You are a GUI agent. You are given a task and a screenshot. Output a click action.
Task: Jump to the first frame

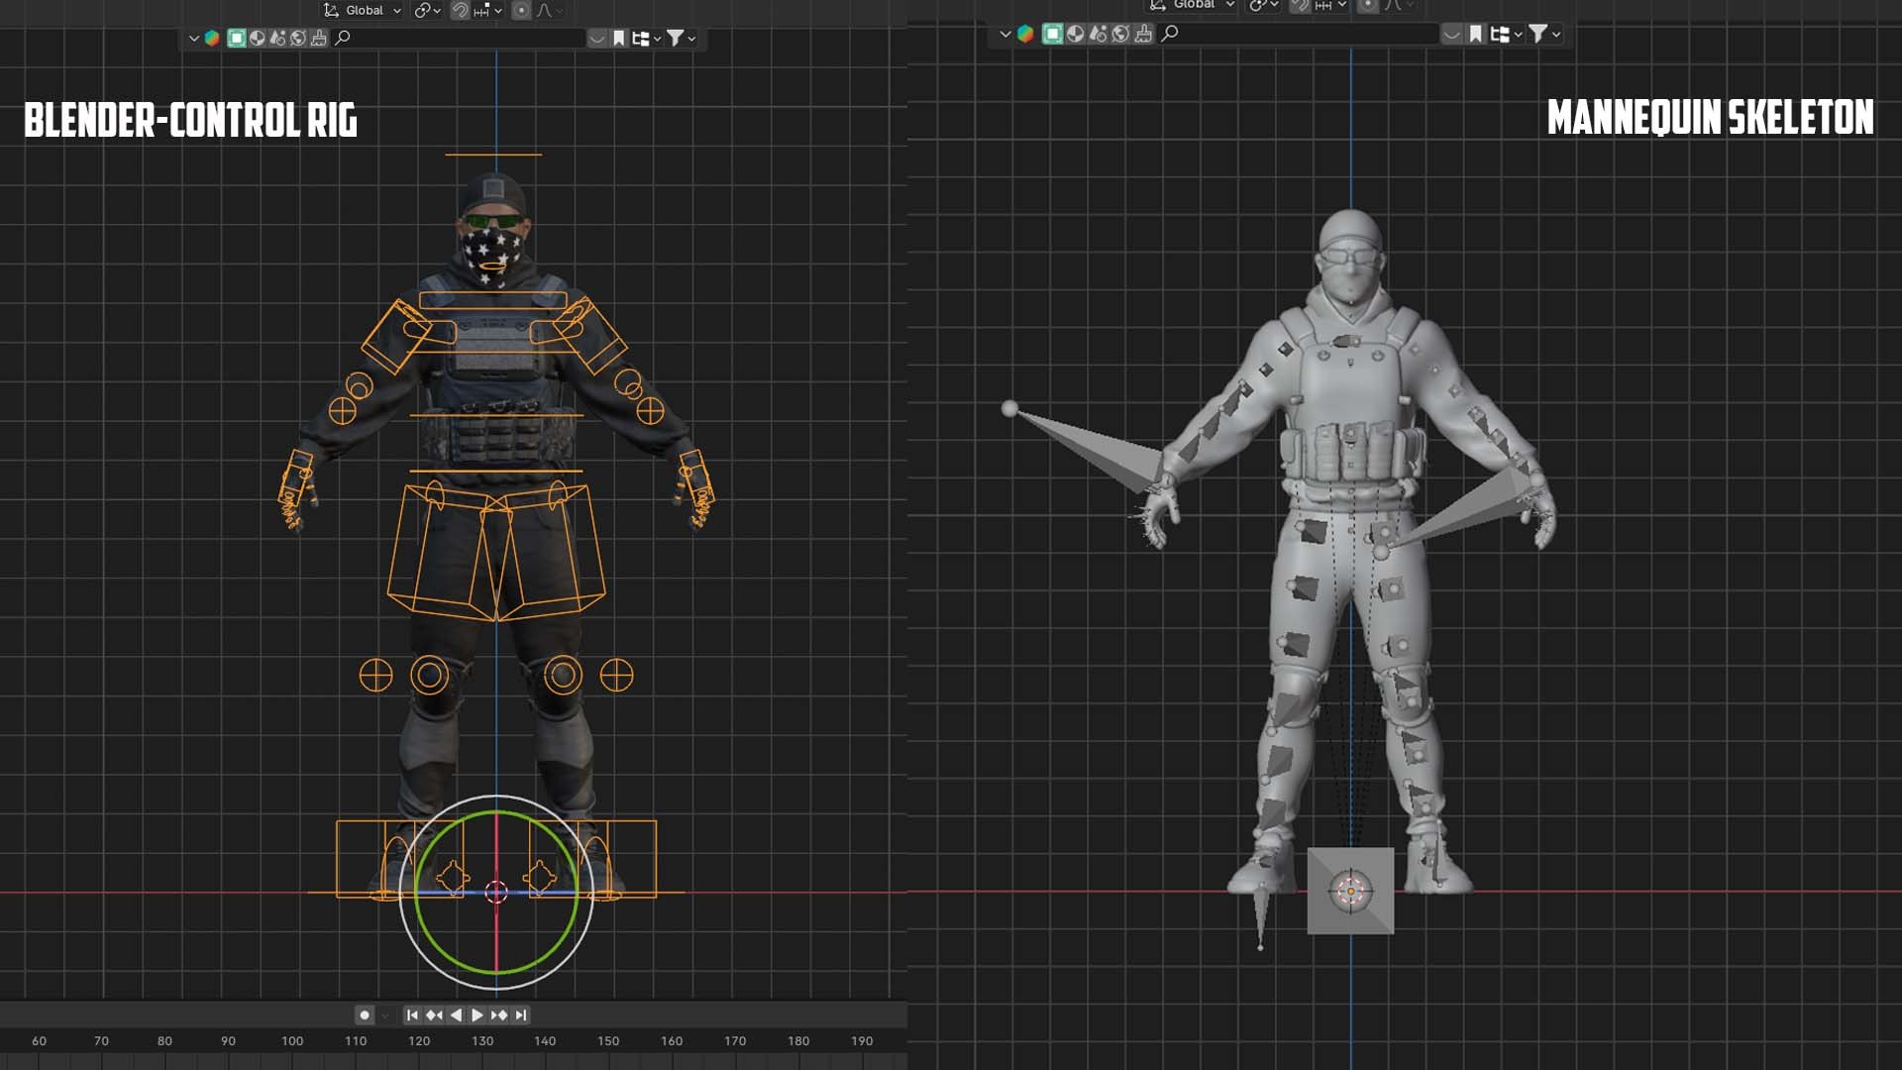pos(412,1016)
